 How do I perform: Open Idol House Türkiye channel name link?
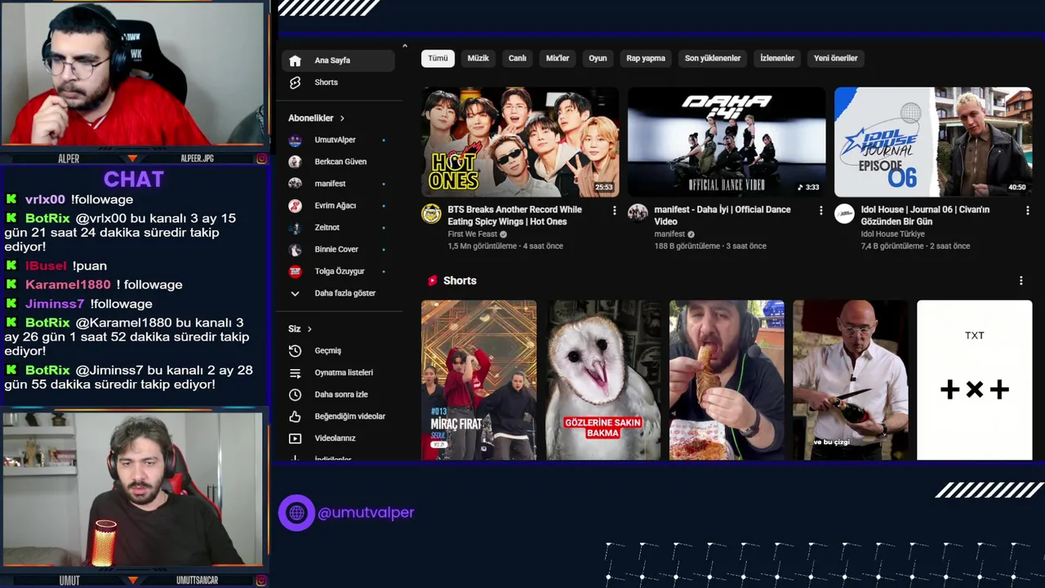tap(892, 234)
